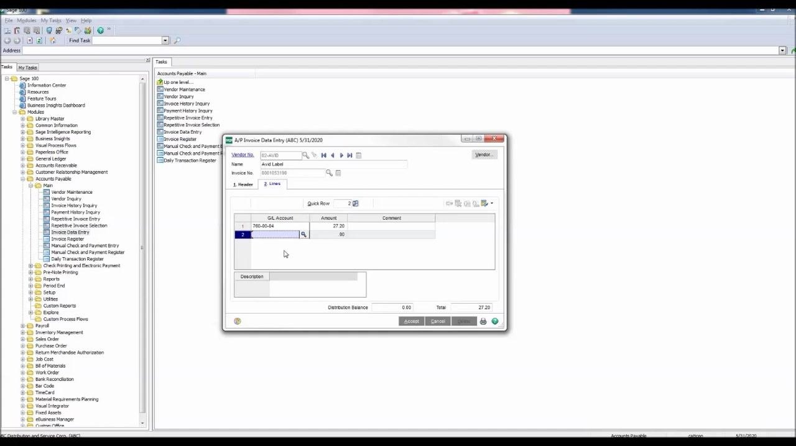Select Invoice Data Entry in navigation tree
796x446 pixels.
click(x=70, y=232)
